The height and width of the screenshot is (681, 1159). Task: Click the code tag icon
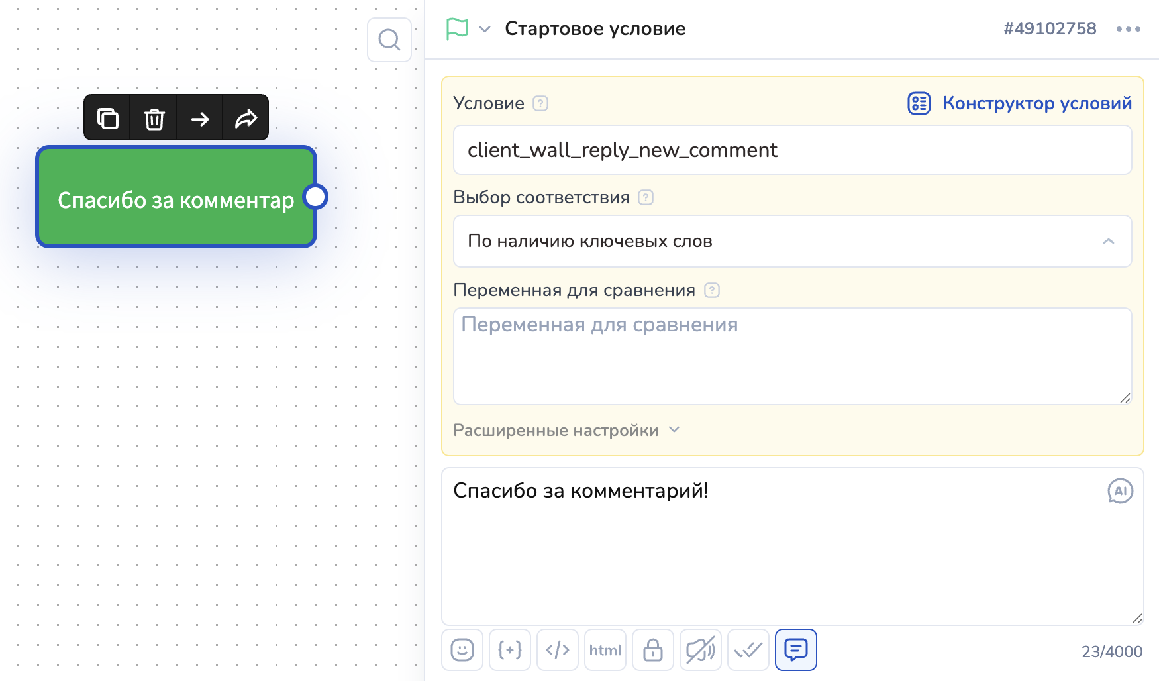pyautogui.click(x=557, y=650)
